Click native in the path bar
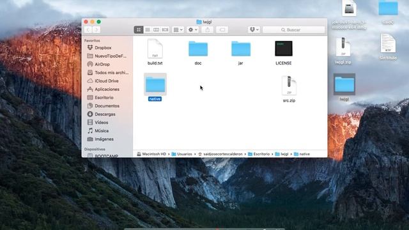409x230 pixels. (302, 154)
